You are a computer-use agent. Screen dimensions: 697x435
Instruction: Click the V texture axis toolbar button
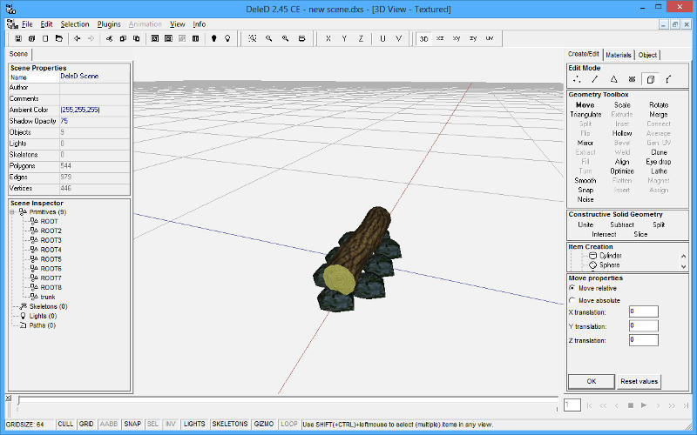399,38
